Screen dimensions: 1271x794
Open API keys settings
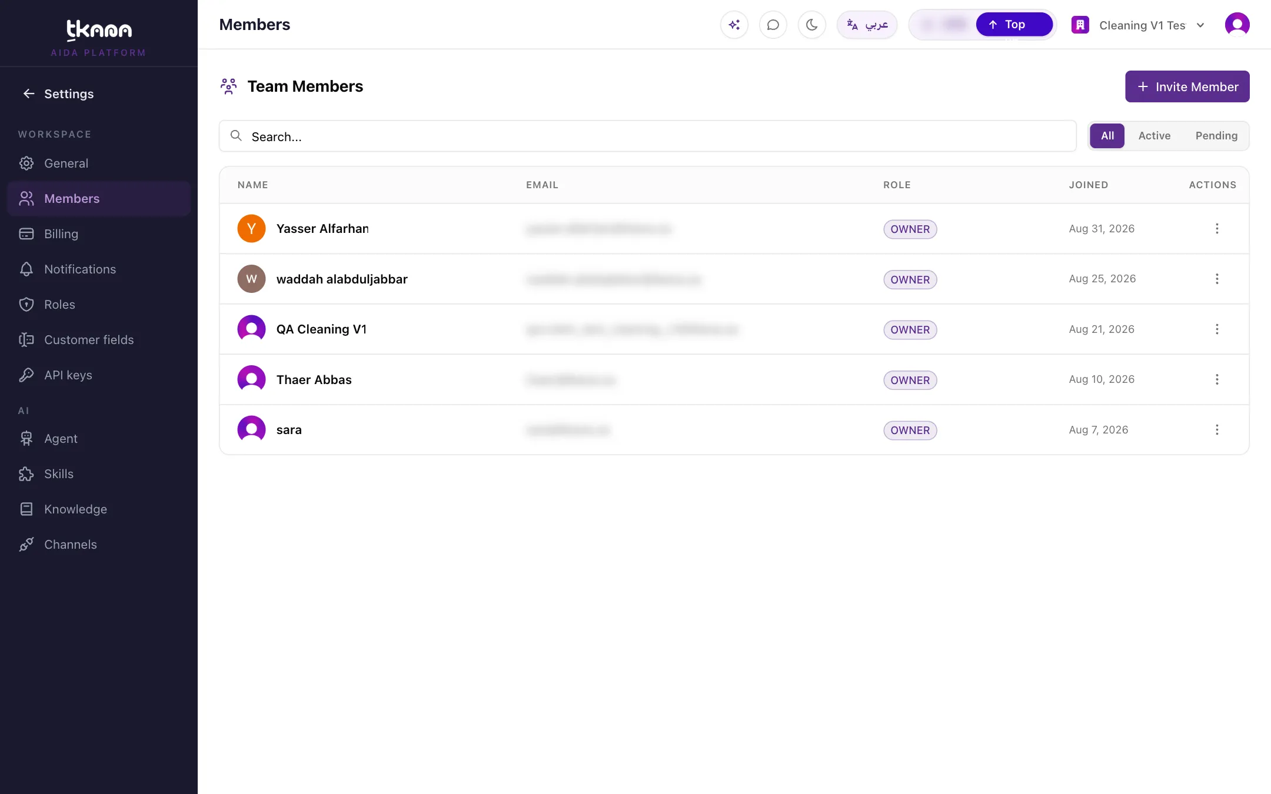99,375
